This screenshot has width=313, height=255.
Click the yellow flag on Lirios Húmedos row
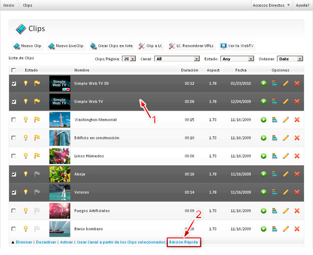[37, 156]
